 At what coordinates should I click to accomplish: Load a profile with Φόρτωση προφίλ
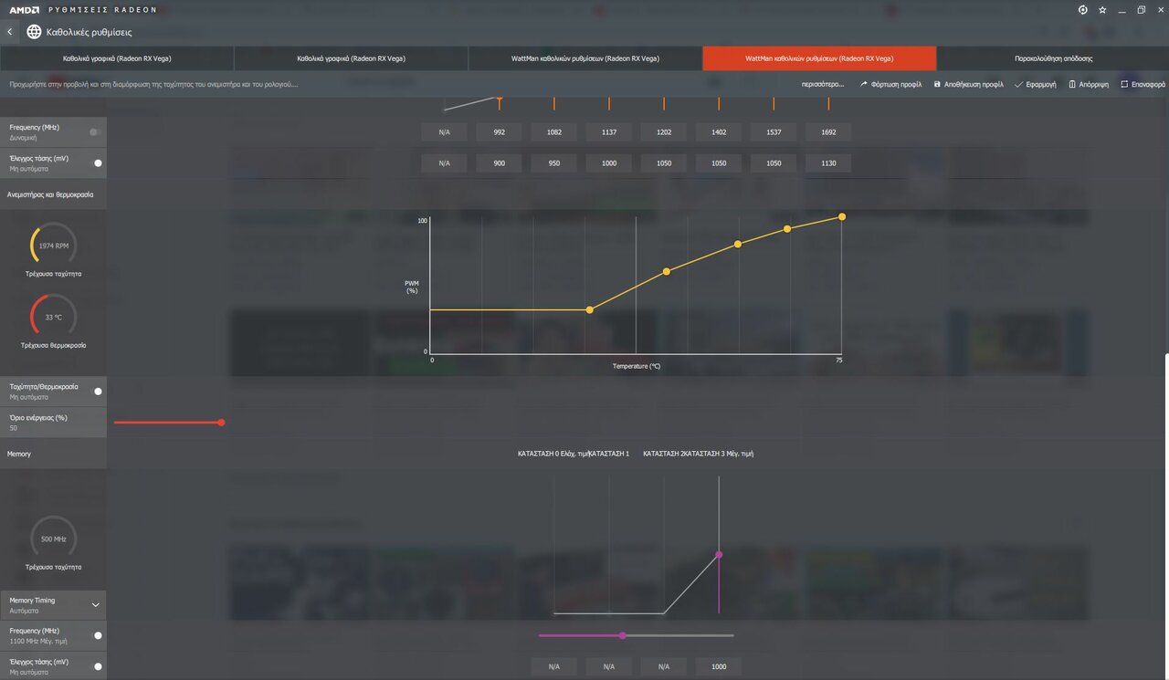tap(890, 84)
